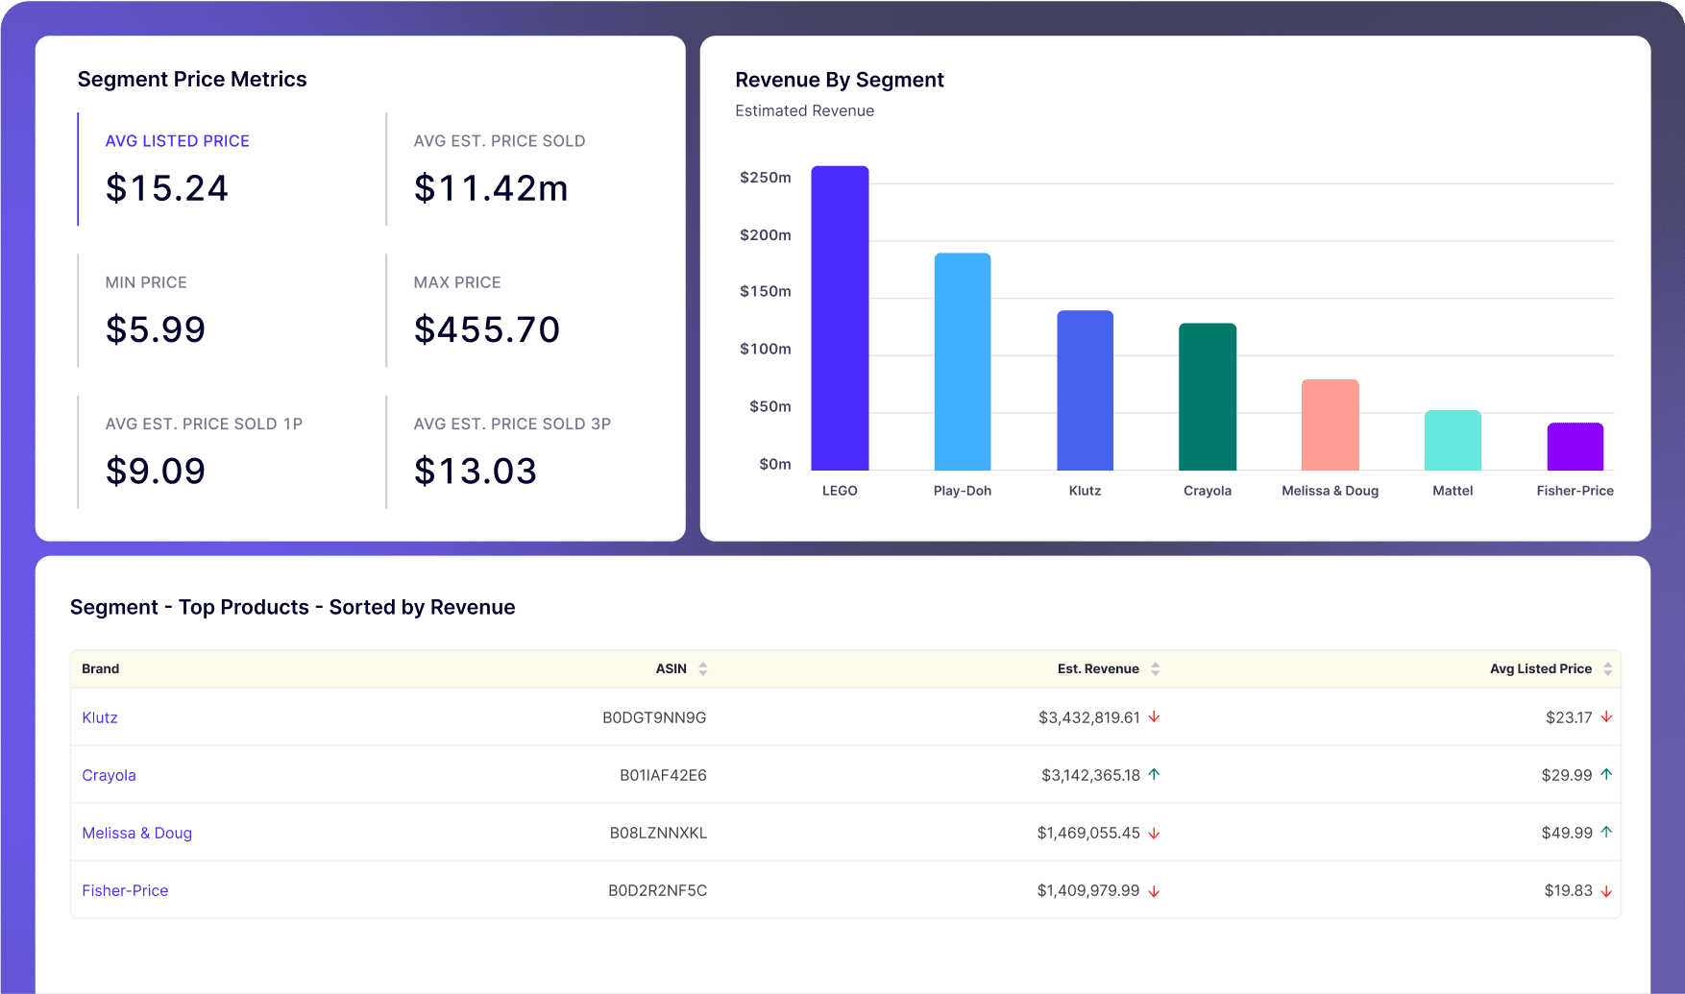Click the LEGO bar in revenue chart
Viewport: 1685px width, 994px height.
coord(840,319)
